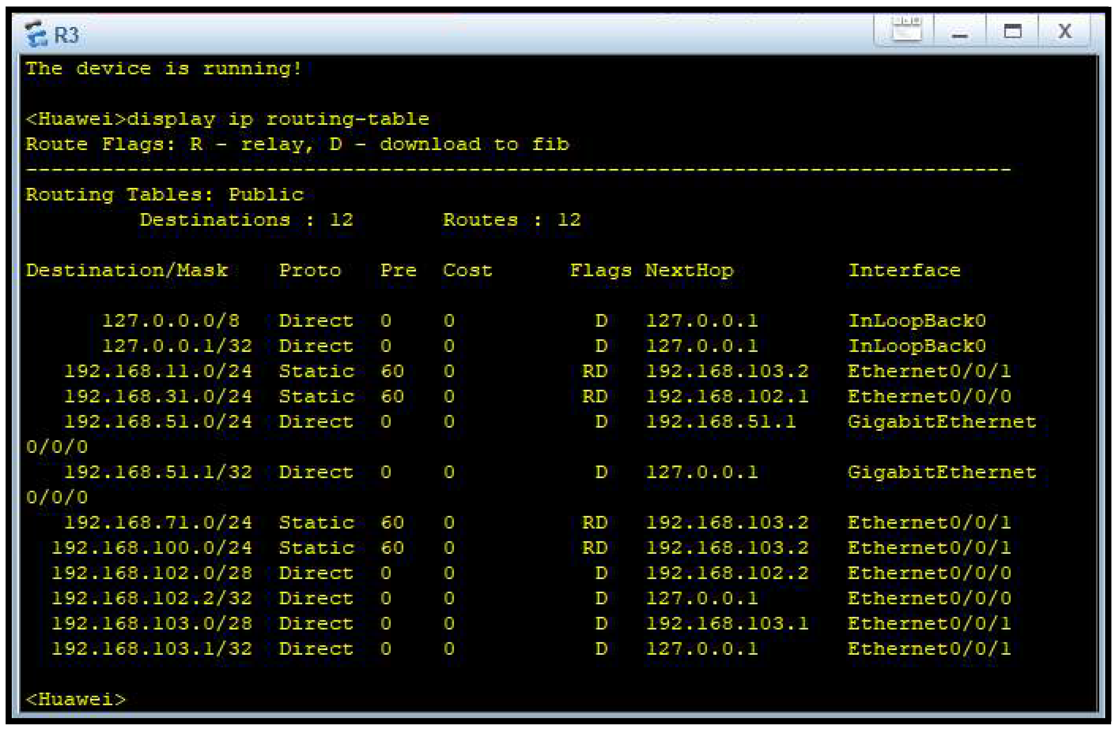The width and height of the screenshot is (1117, 733).
Task: Click the Destination/Mask column header
Action: [x=127, y=271]
